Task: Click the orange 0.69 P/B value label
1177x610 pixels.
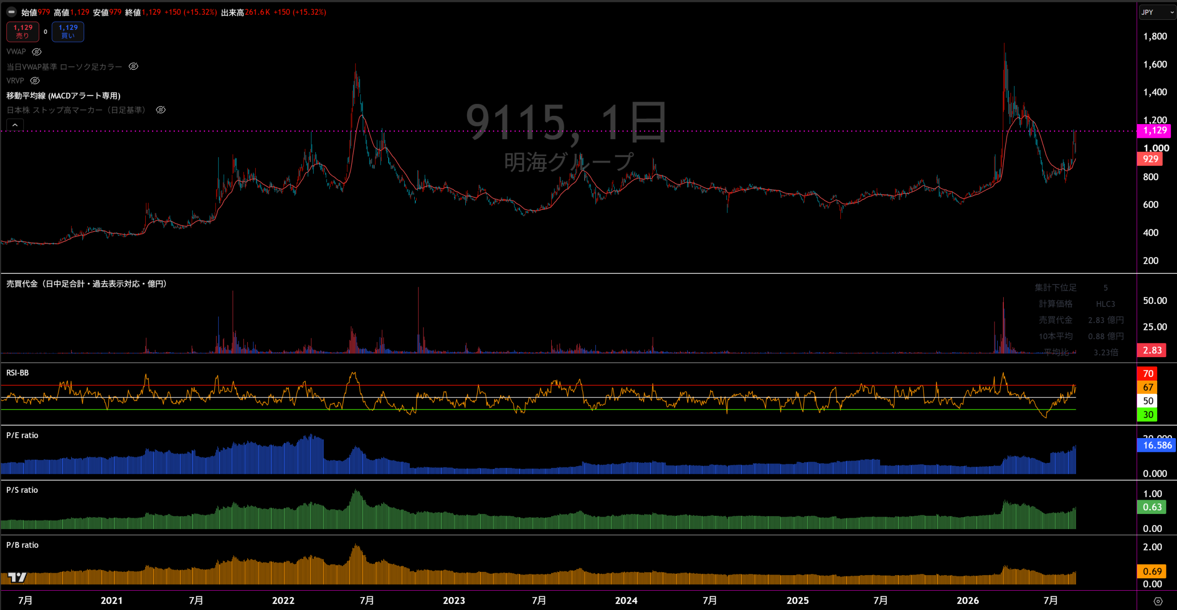Action: click(1152, 571)
